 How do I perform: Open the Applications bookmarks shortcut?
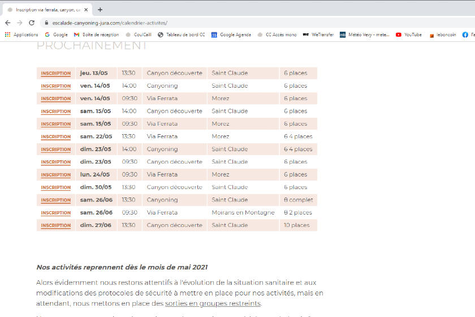(21, 35)
